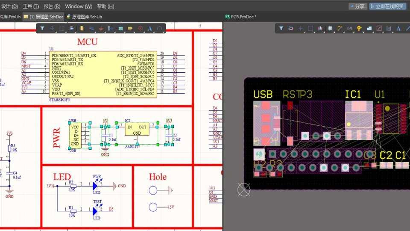Select the Place Port tool

(x=130, y=28)
